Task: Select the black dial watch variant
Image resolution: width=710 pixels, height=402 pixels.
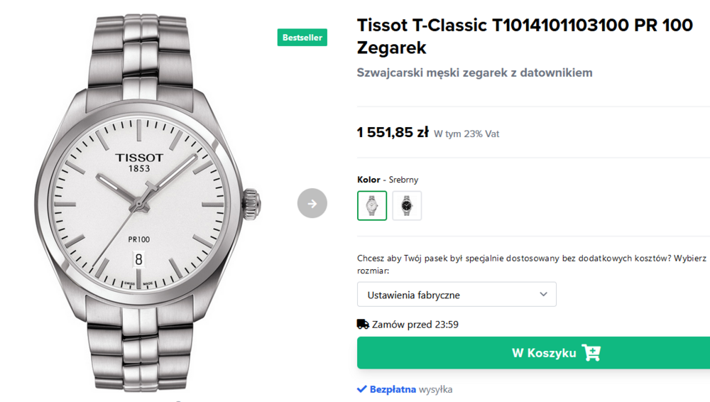Action: [407, 205]
